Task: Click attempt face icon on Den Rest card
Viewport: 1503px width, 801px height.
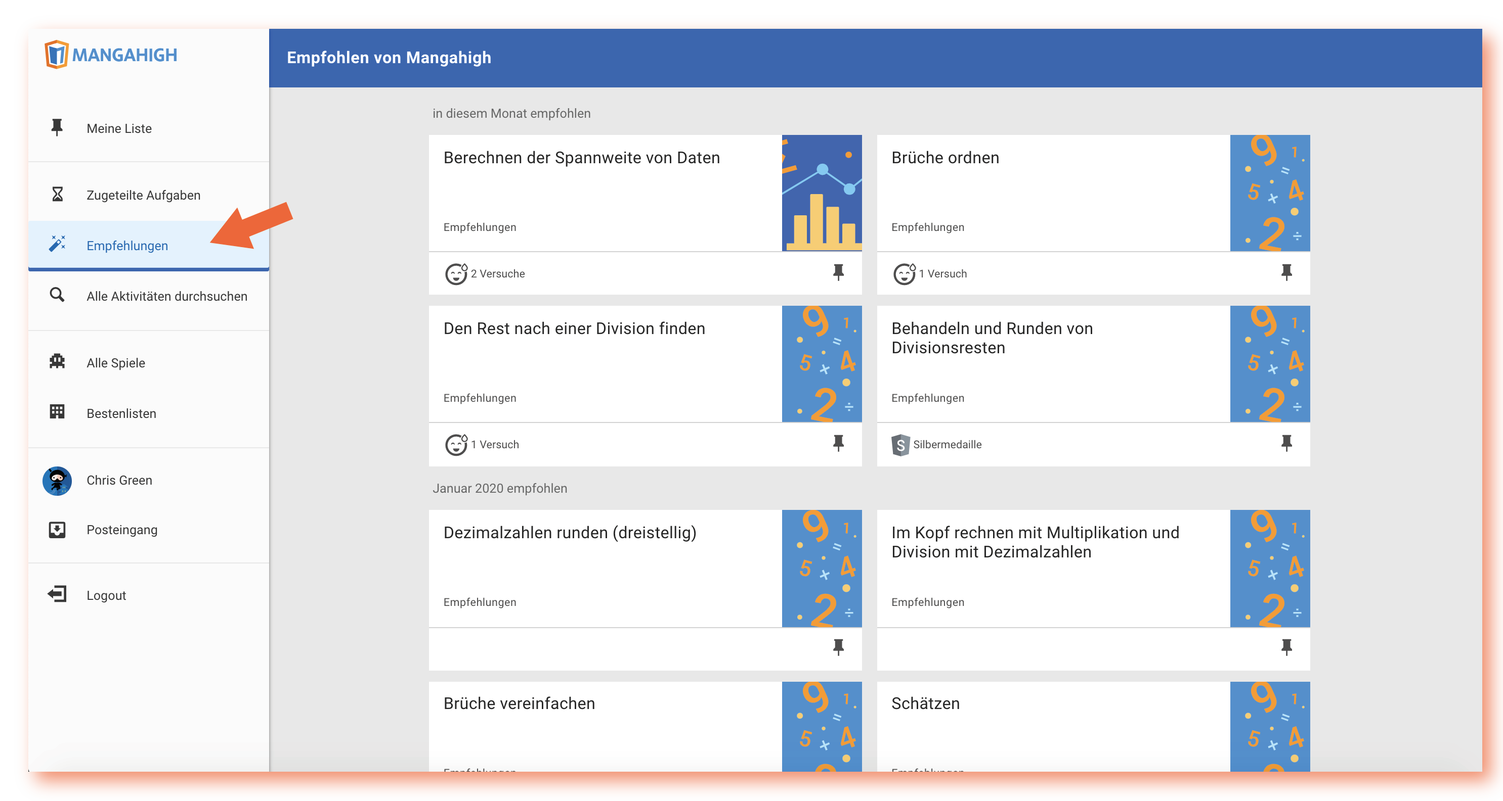Action: tap(456, 444)
